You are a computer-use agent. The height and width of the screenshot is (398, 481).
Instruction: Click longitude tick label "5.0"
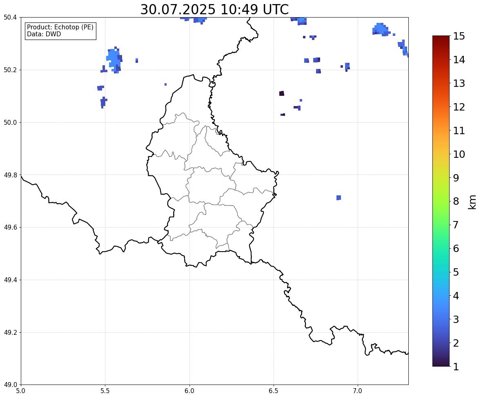pos(21,391)
